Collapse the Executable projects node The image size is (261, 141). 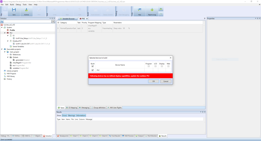pyautogui.click(x=2, y=49)
